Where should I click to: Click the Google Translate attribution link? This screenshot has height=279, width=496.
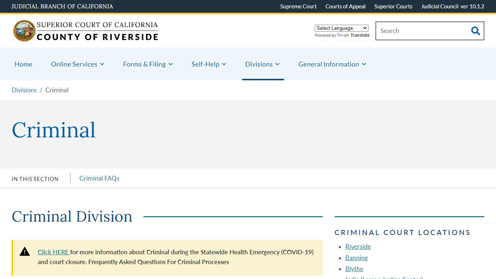coord(353,35)
